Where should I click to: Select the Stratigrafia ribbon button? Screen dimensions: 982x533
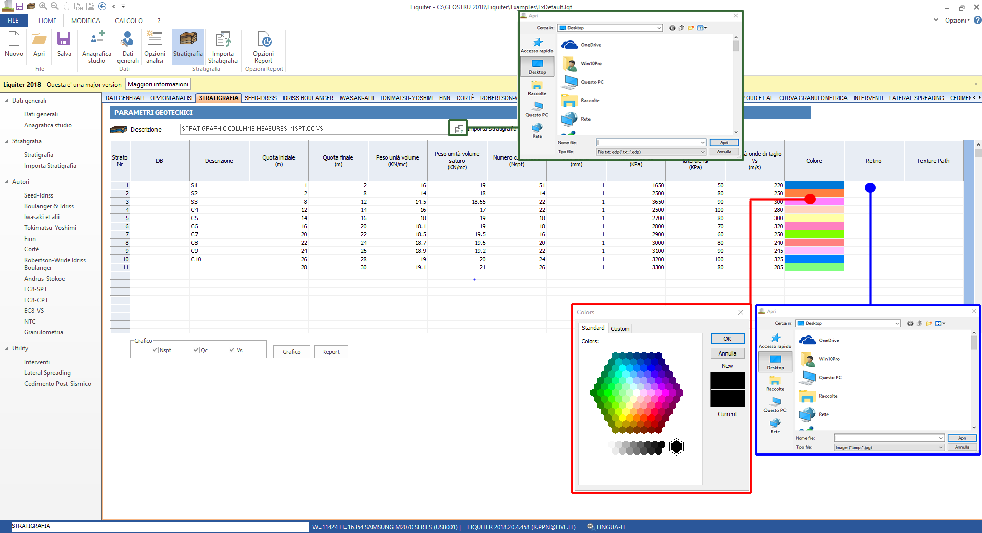(188, 46)
